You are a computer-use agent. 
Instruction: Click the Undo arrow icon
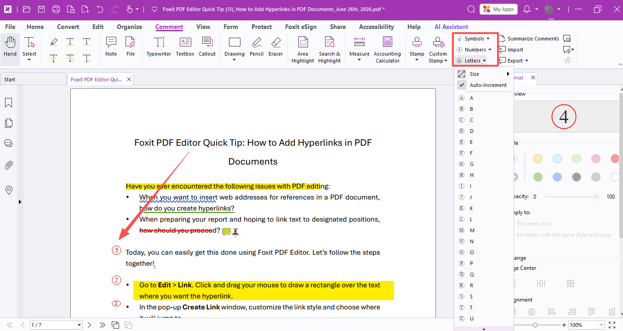(100, 9)
